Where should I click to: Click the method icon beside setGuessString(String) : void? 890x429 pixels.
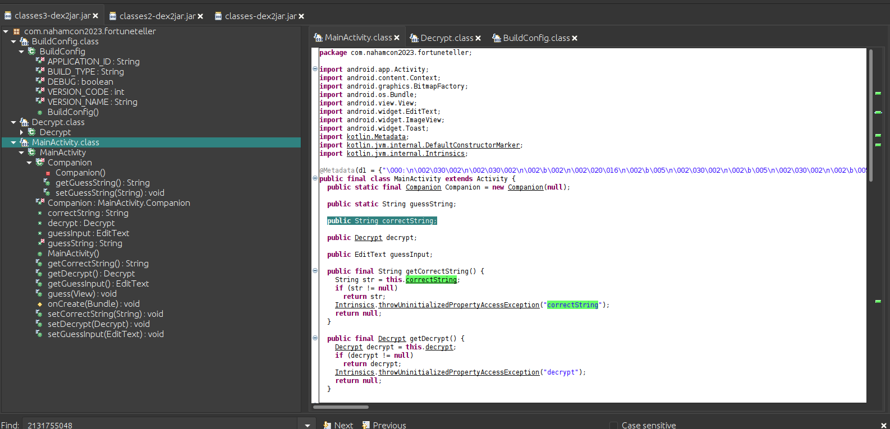coord(48,193)
